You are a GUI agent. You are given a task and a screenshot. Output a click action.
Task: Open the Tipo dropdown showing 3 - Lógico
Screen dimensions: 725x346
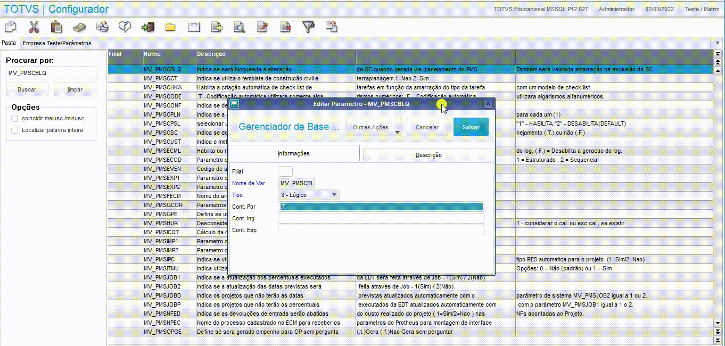coord(309,195)
